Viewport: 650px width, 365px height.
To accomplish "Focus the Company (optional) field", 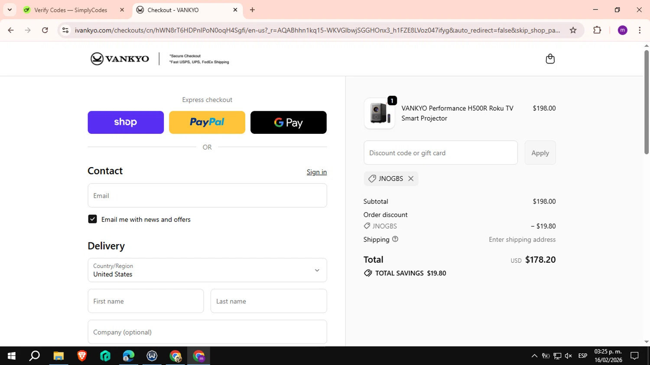I will [x=207, y=332].
